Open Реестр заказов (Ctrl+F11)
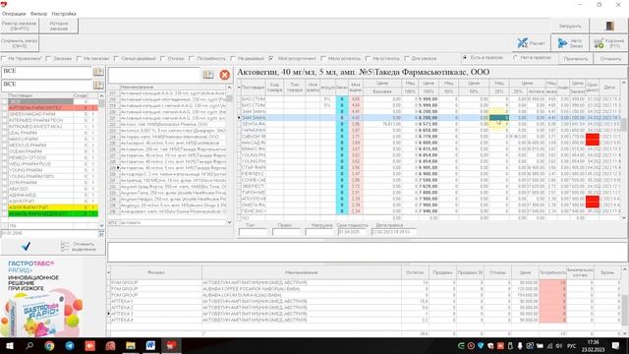This screenshot has height=354, width=629. click(x=20, y=27)
